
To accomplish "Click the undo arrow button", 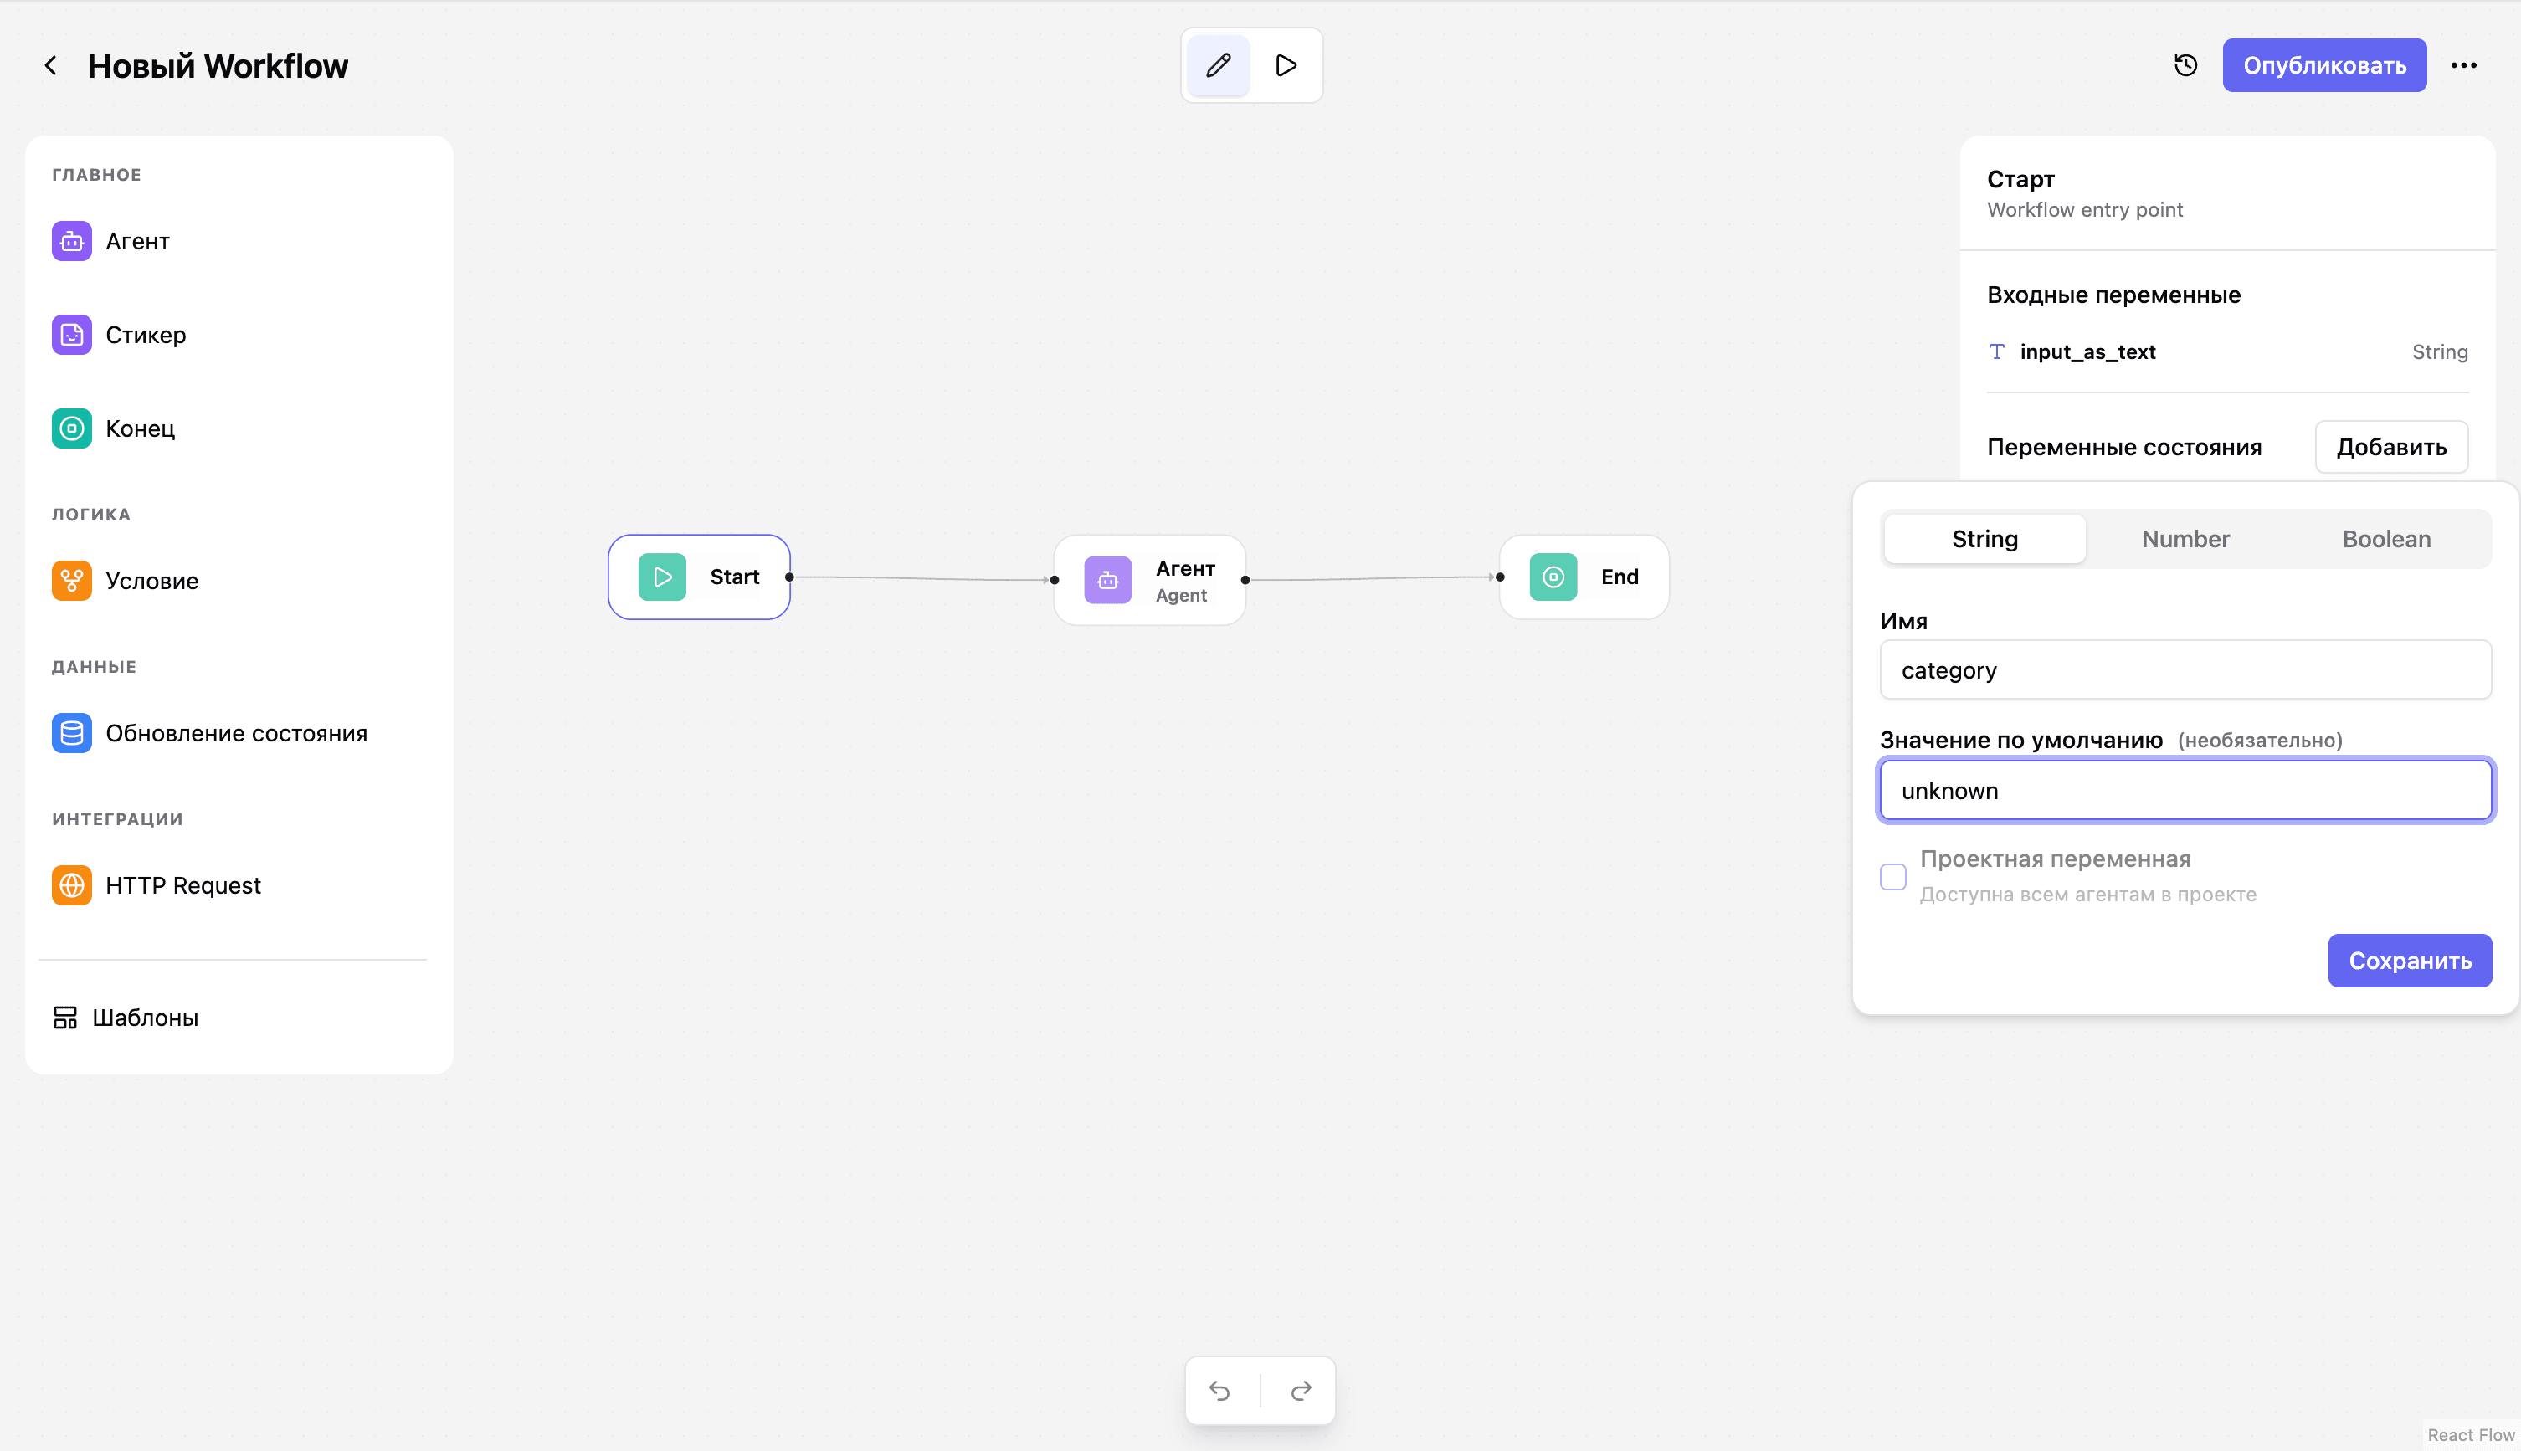I will 1220,1390.
